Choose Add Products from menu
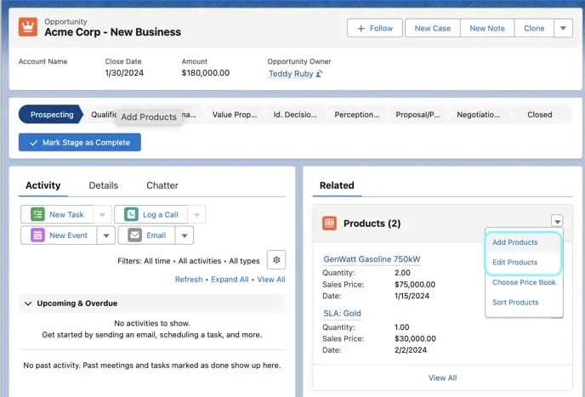The image size is (585, 397). [x=515, y=242]
